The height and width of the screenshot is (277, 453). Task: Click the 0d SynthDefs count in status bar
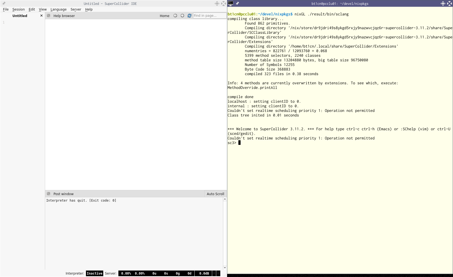pos(189,273)
